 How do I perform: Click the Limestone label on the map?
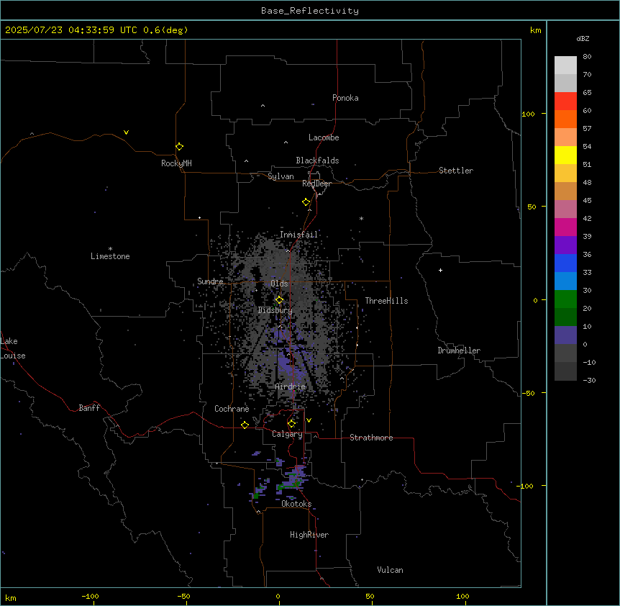click(x=110, y=256)
